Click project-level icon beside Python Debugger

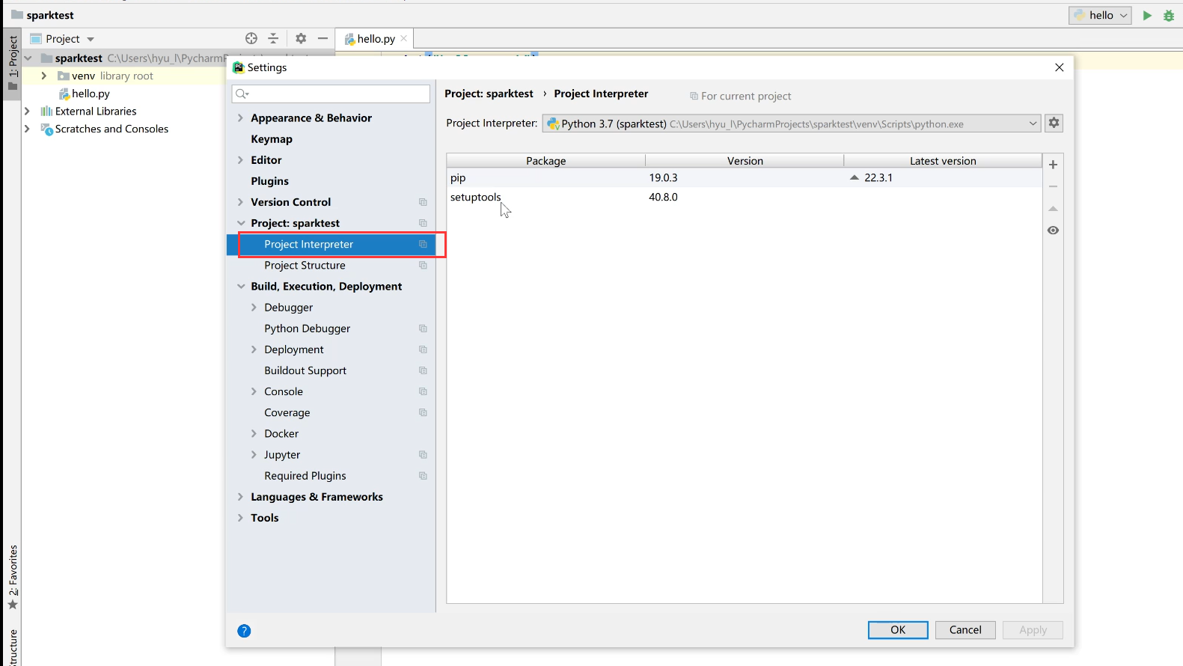[423, 329]
